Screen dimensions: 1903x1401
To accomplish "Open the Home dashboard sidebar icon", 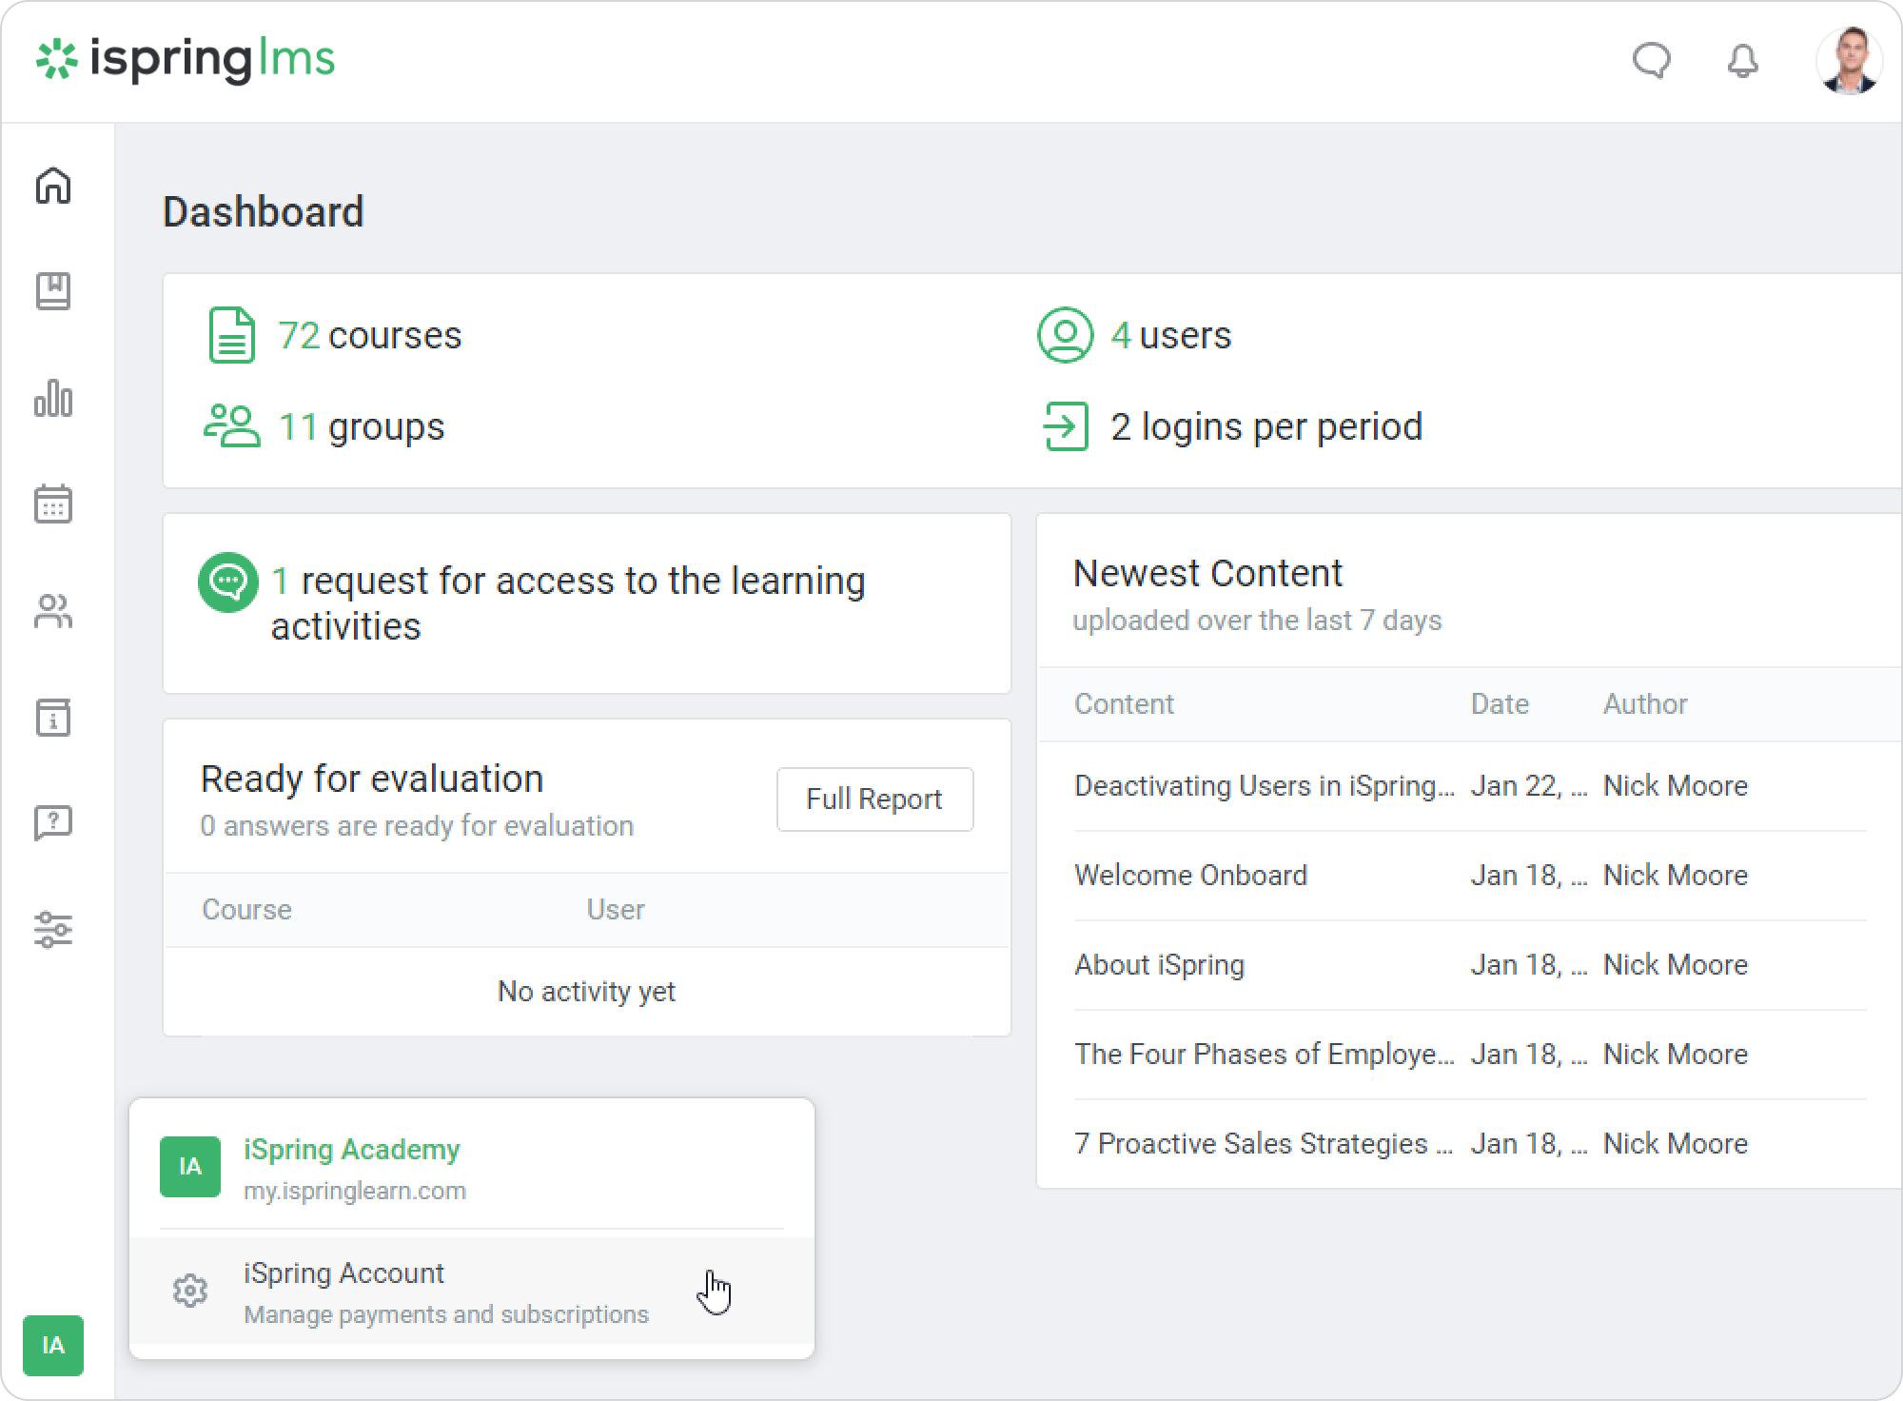I will 53,186.
